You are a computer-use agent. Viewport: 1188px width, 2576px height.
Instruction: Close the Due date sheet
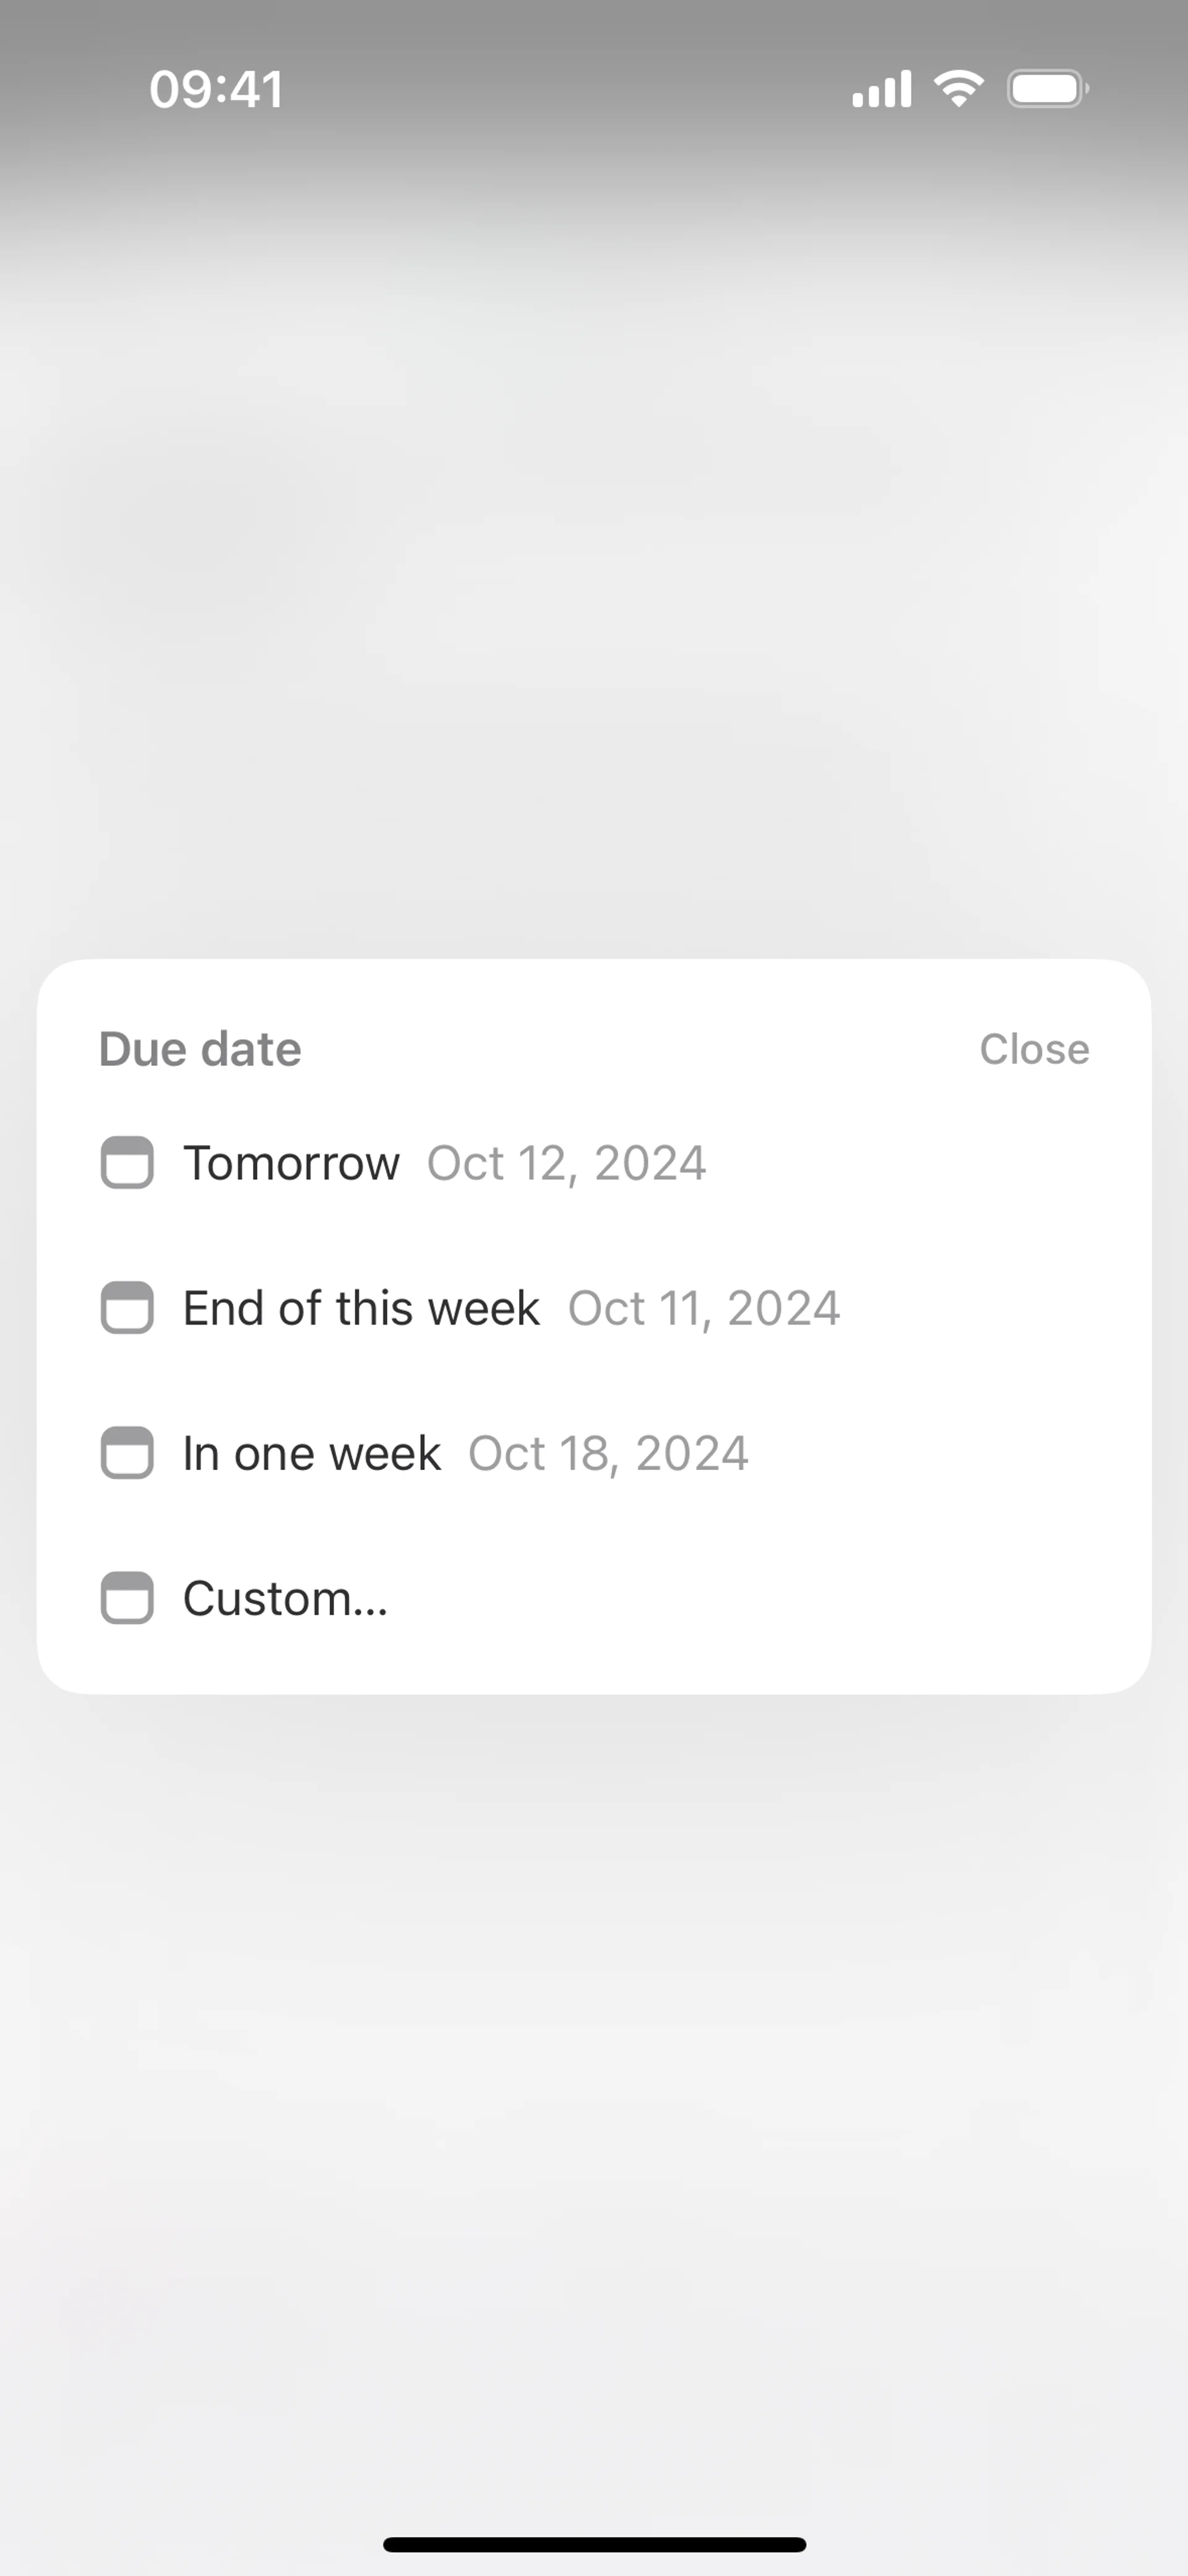coord(1034,1049)
